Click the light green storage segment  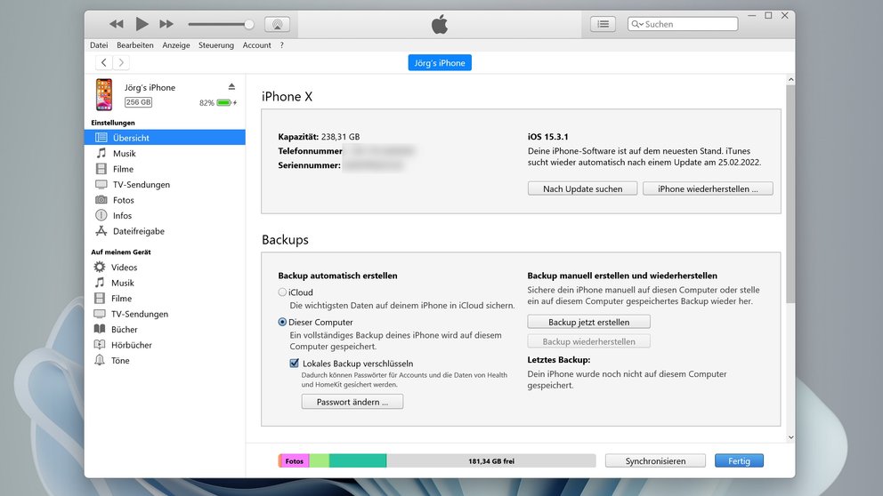point(320,461)
